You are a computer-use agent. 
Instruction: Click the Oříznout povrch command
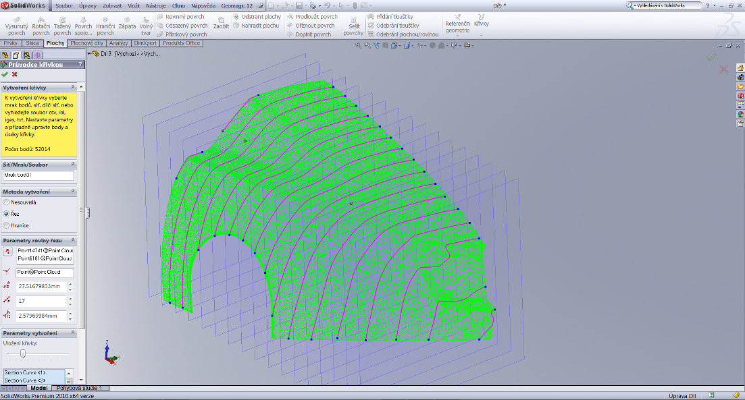pyautogui.click(x=314, y=26)
